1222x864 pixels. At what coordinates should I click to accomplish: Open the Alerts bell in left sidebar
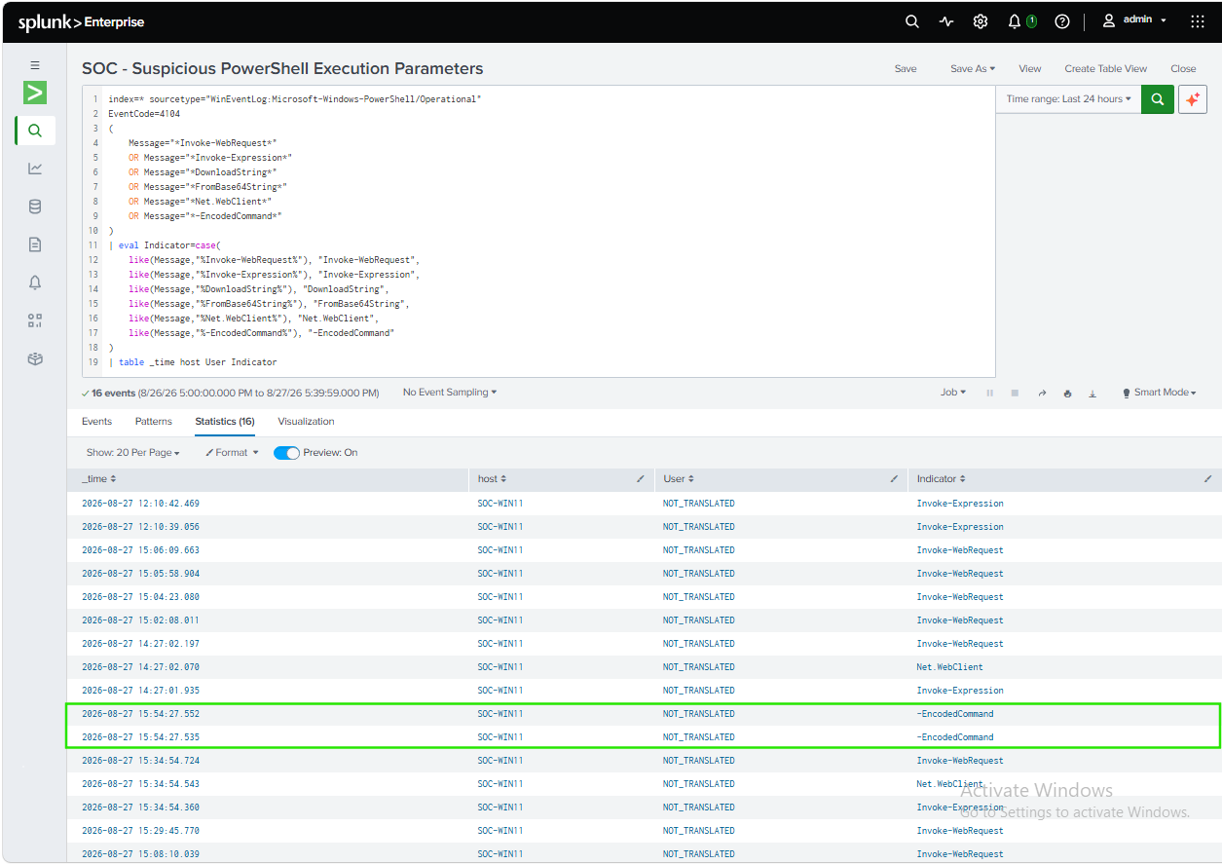point(35,282)
